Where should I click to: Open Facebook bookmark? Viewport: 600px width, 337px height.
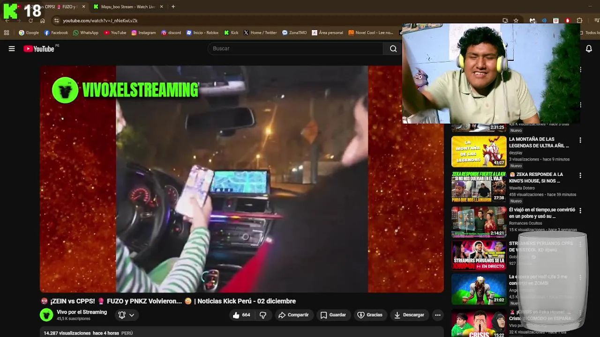(56, 33)
